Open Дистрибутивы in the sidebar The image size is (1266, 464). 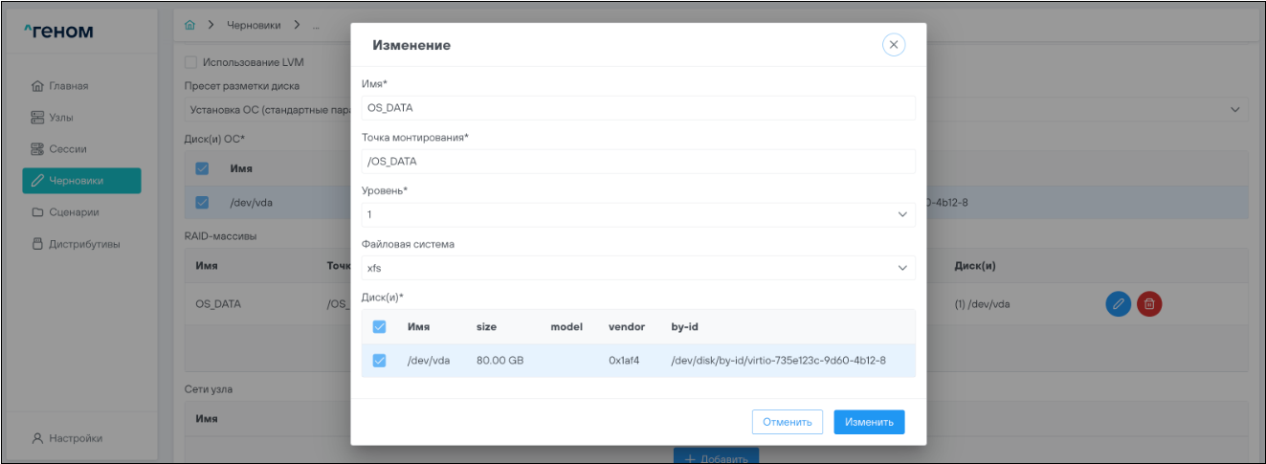[x=83, y=244]
